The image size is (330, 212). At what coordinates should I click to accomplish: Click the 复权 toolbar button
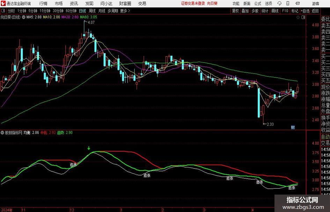pyautogui.click(x=235, y=11)
